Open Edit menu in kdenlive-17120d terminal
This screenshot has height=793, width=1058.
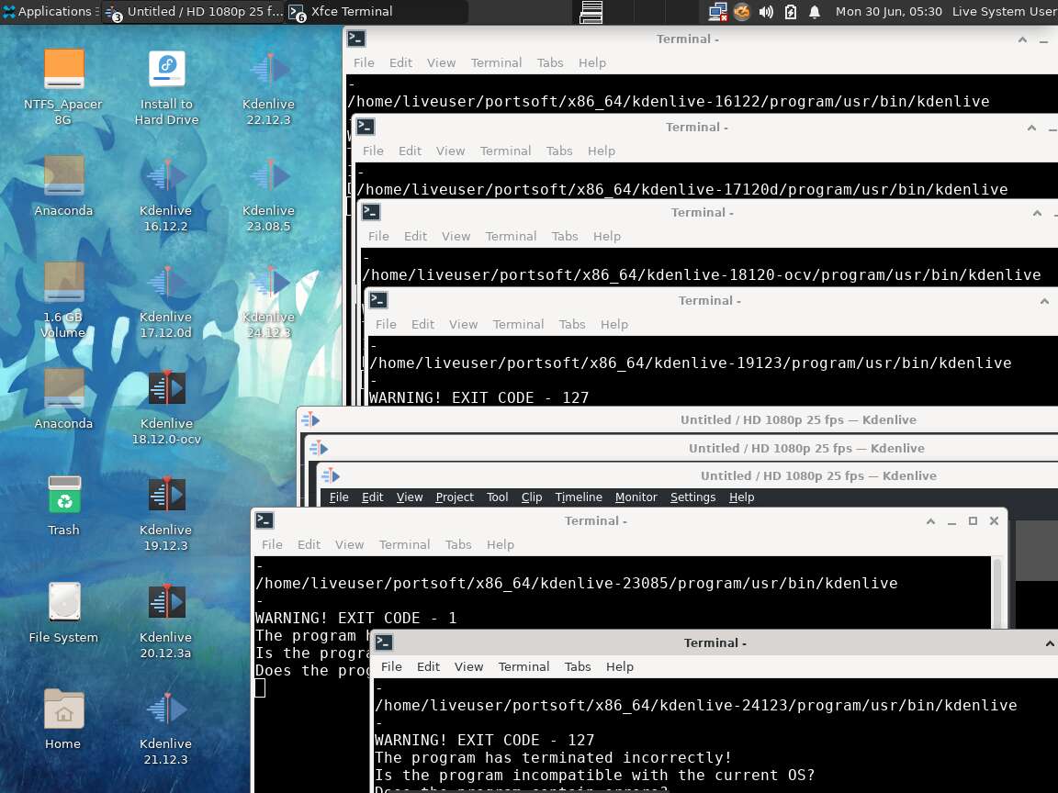(410, 151)
